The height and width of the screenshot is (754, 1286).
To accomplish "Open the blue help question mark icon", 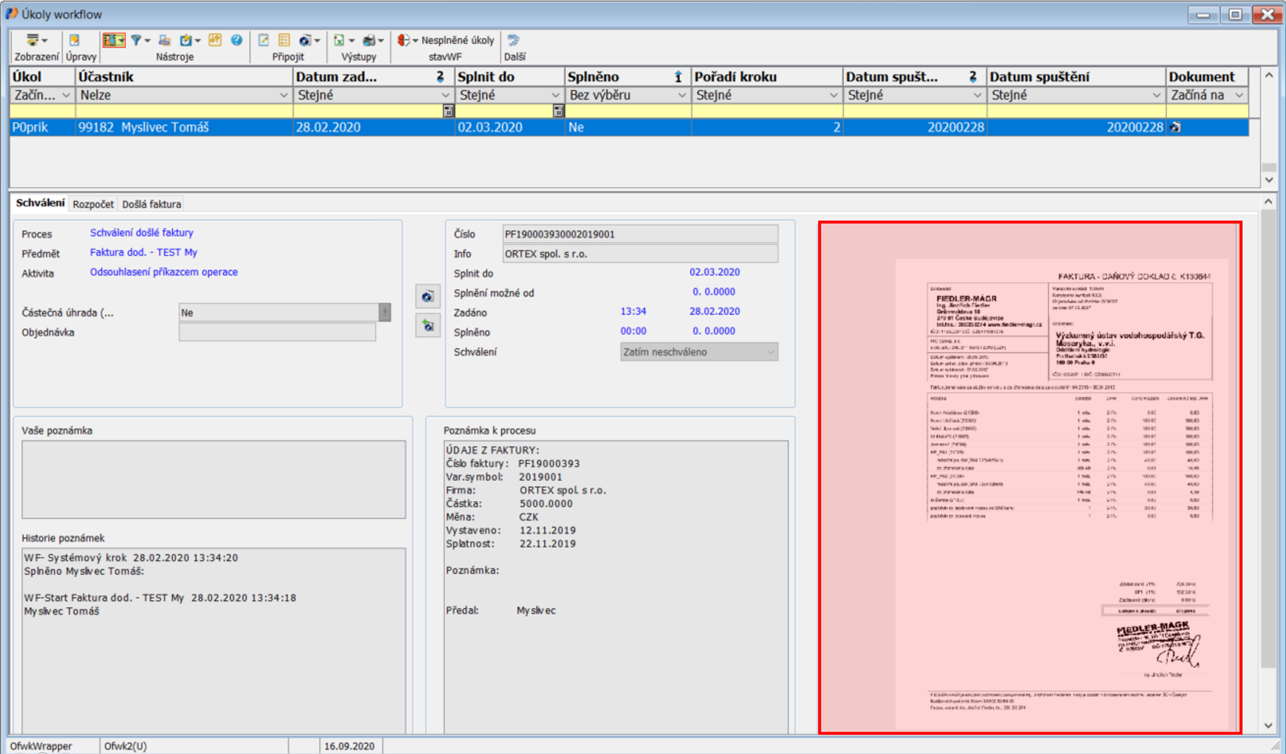I will coord(236,40).
